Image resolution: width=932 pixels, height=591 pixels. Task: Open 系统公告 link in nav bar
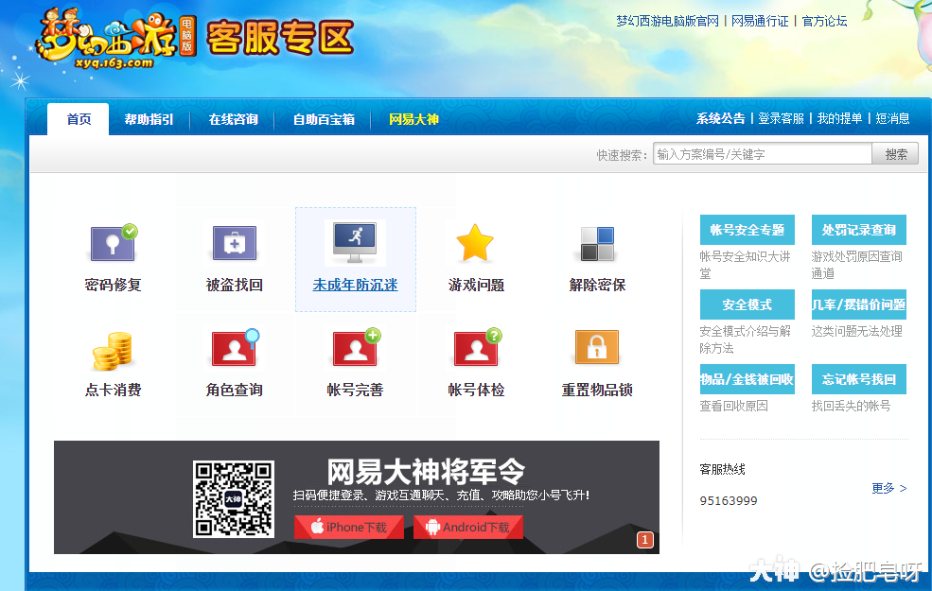point(720,119)
